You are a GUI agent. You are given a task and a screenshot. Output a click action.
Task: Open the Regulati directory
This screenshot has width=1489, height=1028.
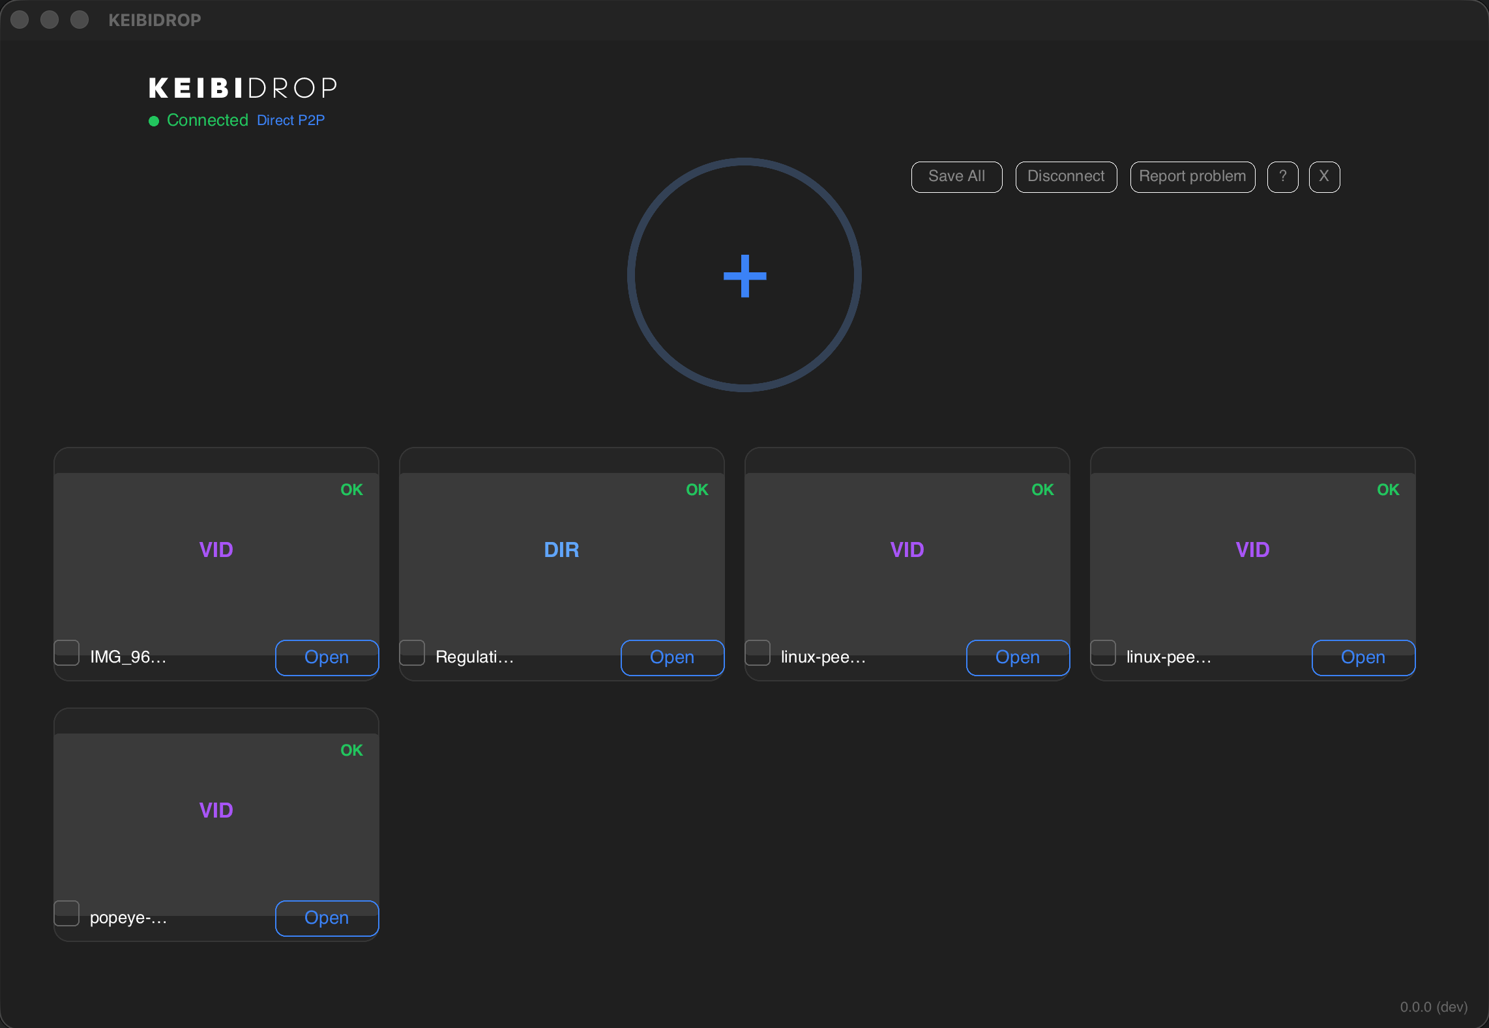pos(671,657)
